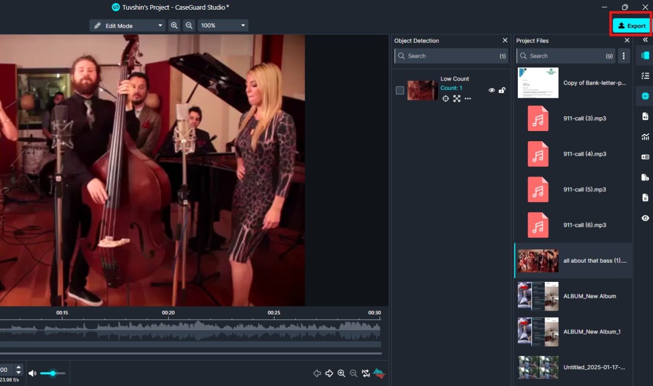This screenshot has height=386, width=653.
Task: Select 911-call (3).mp3 file
Action: click(x=573, y=118)
